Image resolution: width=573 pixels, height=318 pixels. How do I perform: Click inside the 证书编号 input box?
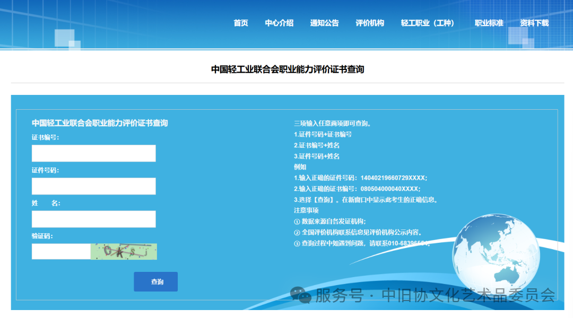93,153
